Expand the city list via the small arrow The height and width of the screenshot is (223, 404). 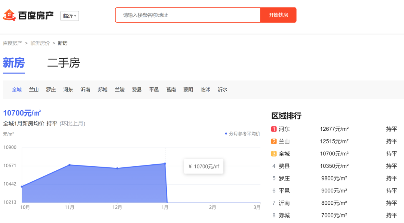pos(74,16)
